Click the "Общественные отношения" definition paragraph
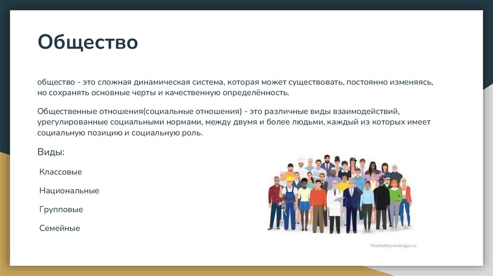This screenshot has height=276, width=493. coord(234,122)
